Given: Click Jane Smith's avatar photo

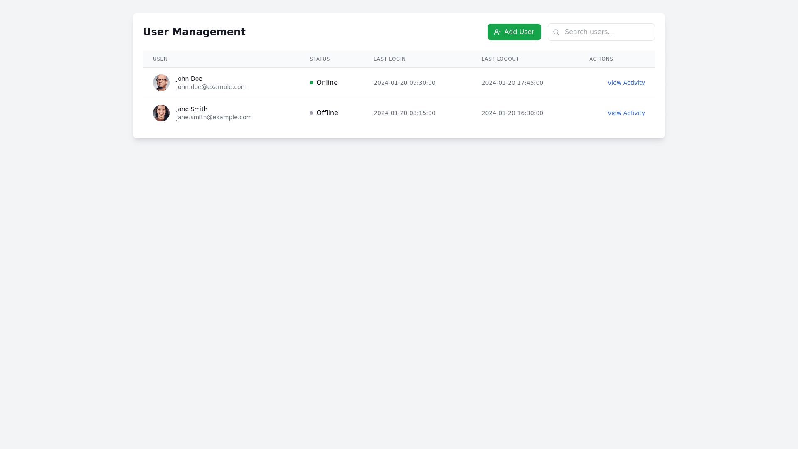Looking at the screenshot, I should [x=161, y=113].
